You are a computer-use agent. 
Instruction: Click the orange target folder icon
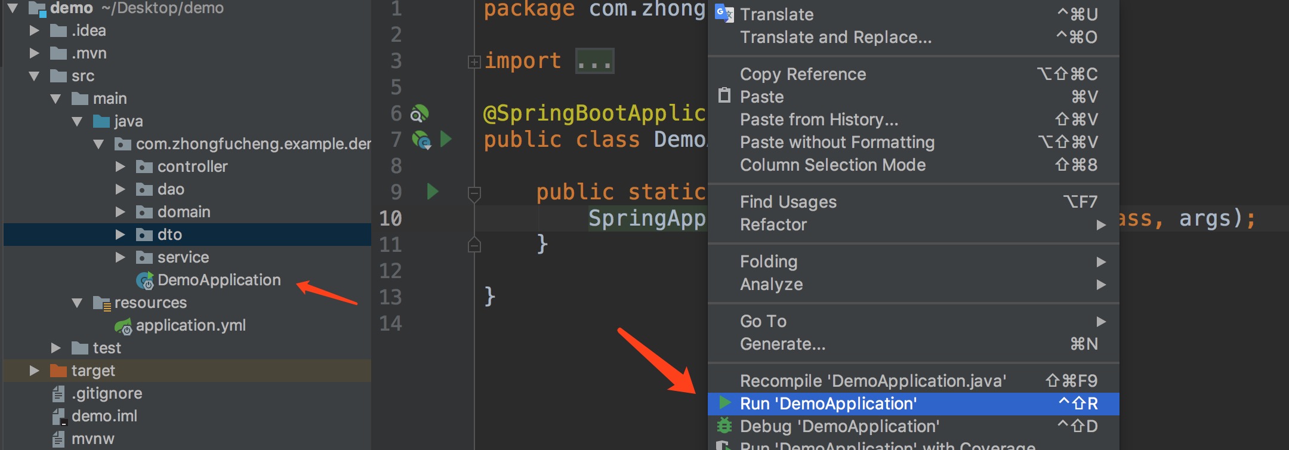pyautogui.click(x=58, y=371)
